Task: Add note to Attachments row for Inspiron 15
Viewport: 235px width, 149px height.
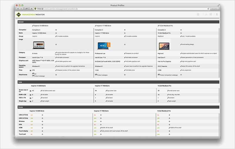Action: pos(56,75)
